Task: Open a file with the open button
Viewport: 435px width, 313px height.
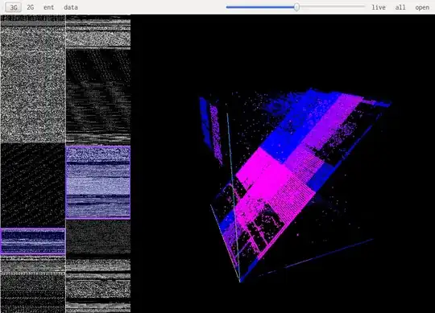Action: pyautogui.click(x=422, y=7)
